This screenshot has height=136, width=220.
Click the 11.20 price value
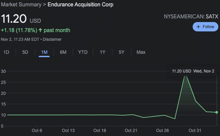coord(14,19)
